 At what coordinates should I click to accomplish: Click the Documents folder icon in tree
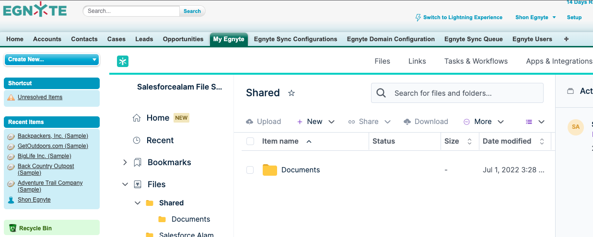[162, 219]
